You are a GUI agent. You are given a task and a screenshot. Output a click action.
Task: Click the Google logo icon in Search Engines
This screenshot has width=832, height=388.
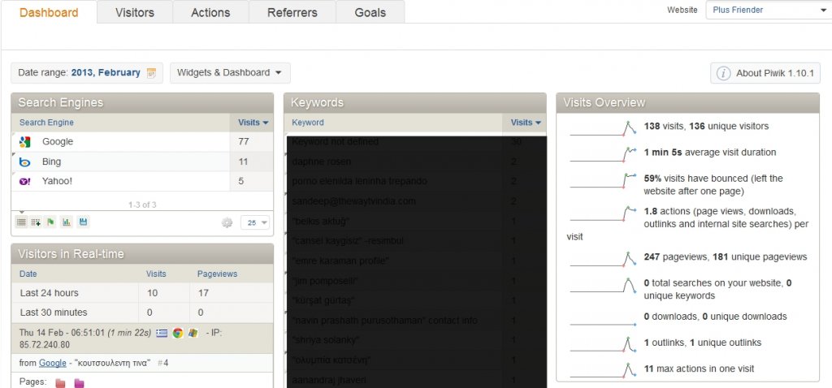[x=24, y=142]
